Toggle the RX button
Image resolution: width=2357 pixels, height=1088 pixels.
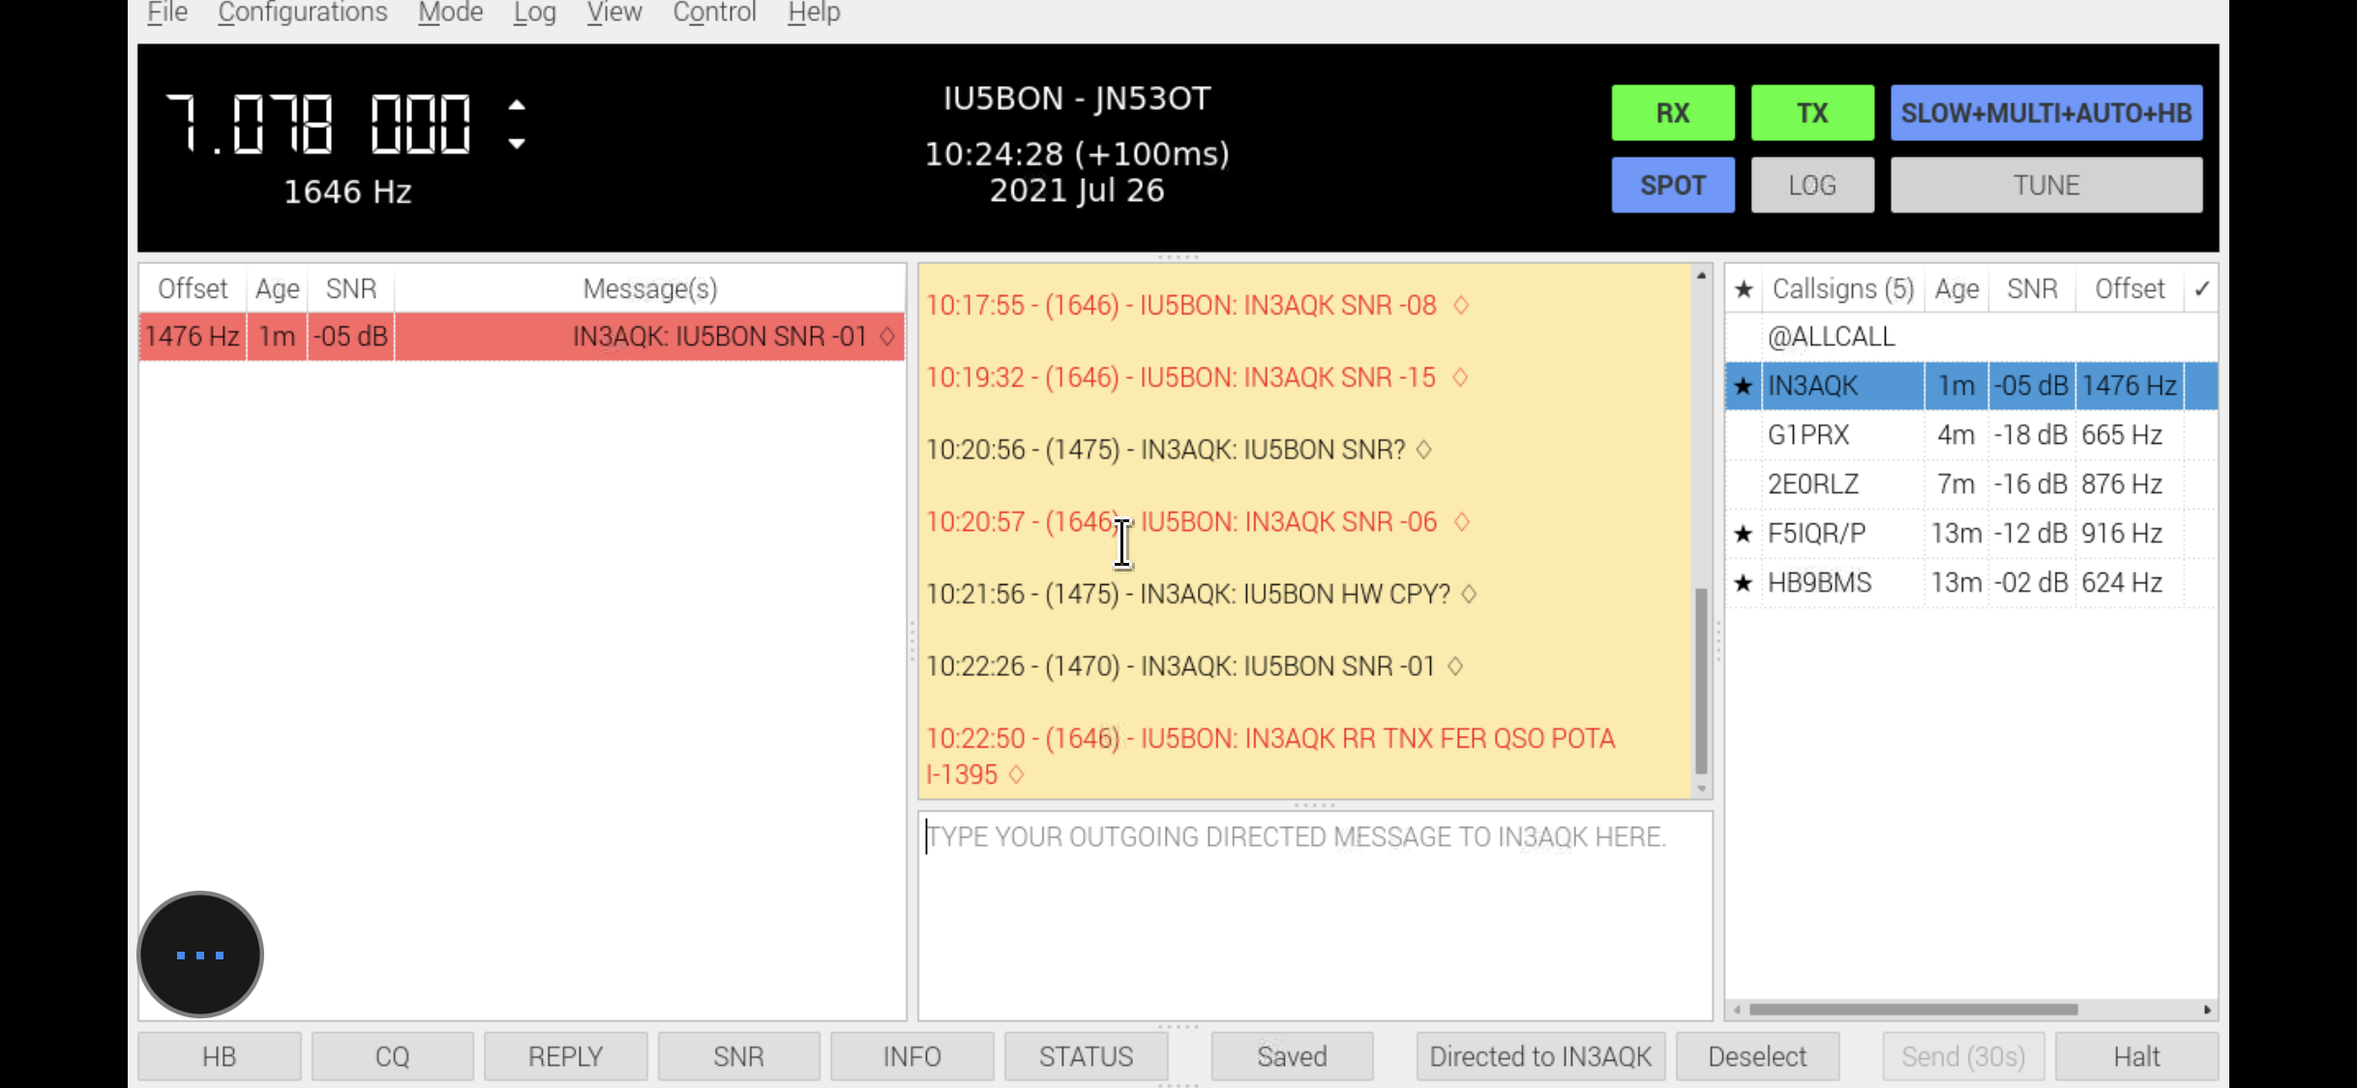(1672, 113)
